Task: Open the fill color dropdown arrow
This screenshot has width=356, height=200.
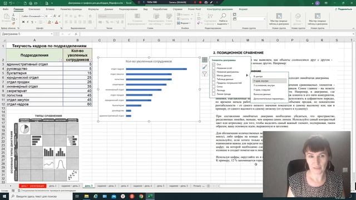Action: pos(52,22)
